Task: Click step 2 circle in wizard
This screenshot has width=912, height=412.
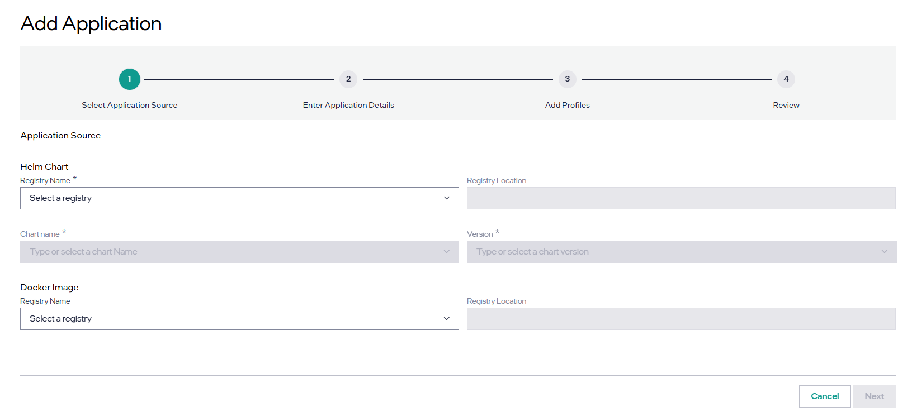Action: click(348, 79)
